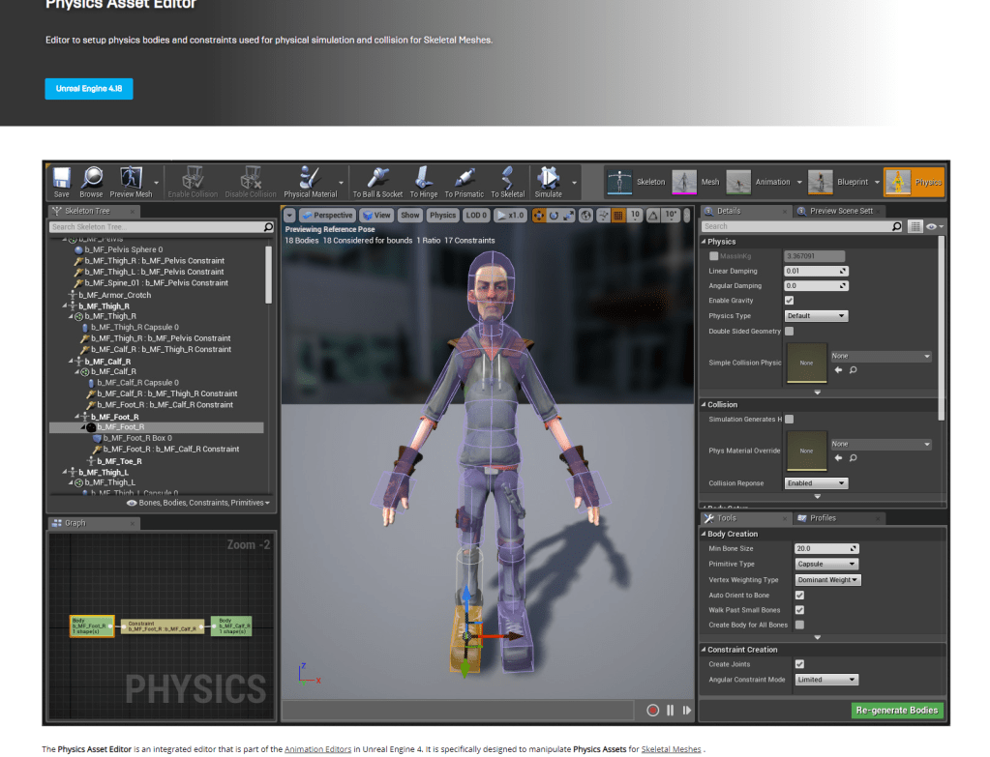Switch to the Preview Scene Settings tab
The image size is (990, 757).
(x=839, y=211)
